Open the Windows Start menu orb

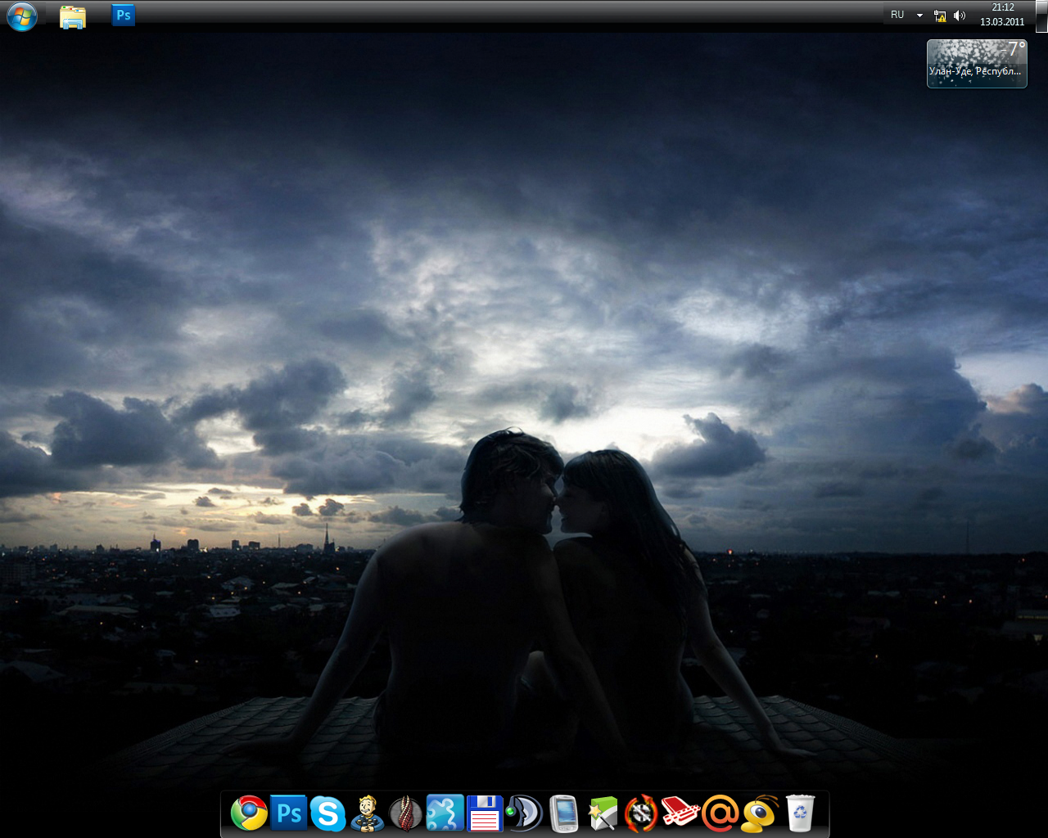[22, 16]
